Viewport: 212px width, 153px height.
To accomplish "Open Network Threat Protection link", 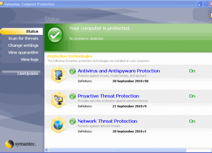I will 107,121.
